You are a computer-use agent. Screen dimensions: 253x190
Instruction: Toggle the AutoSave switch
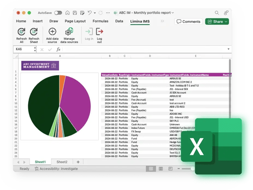point(58,13)
